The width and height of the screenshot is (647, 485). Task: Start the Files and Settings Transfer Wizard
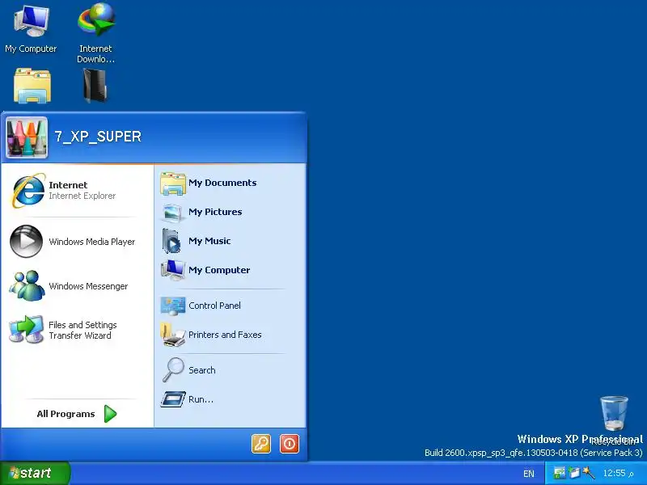[x=77, y=331]
